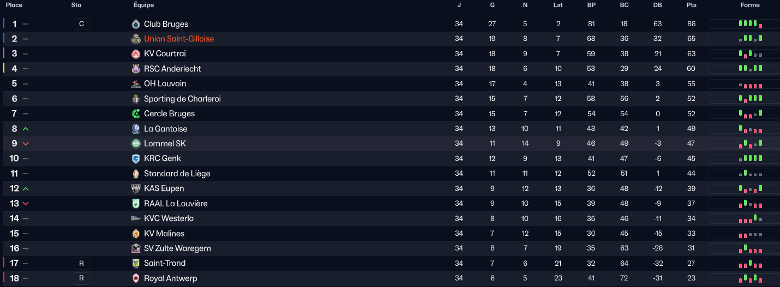Click the KV Courtrai red crest icon

[136, 54]
